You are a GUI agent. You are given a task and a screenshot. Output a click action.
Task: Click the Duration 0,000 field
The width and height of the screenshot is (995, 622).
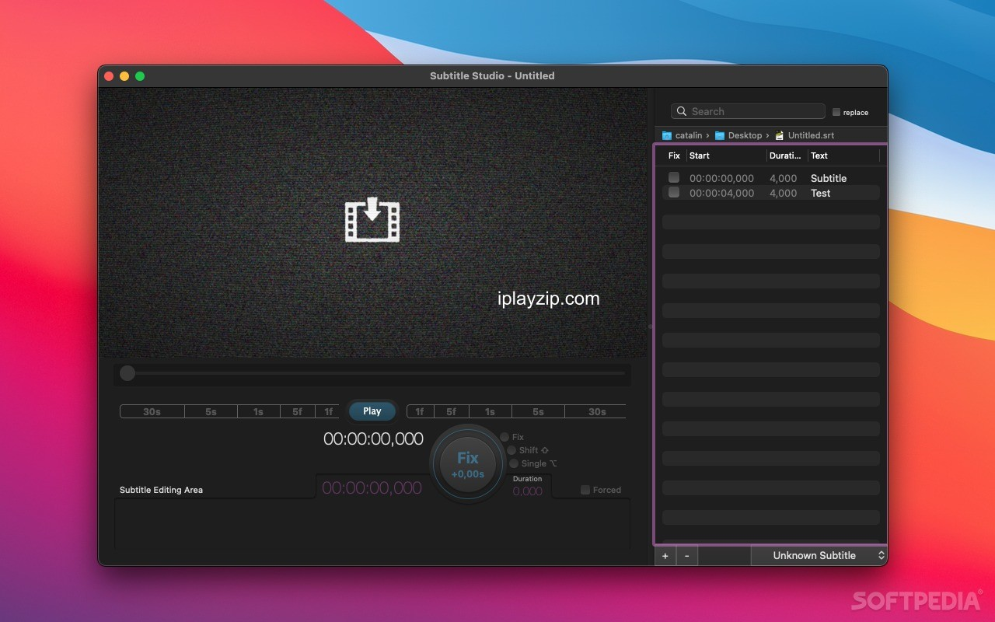click(528, 491)
